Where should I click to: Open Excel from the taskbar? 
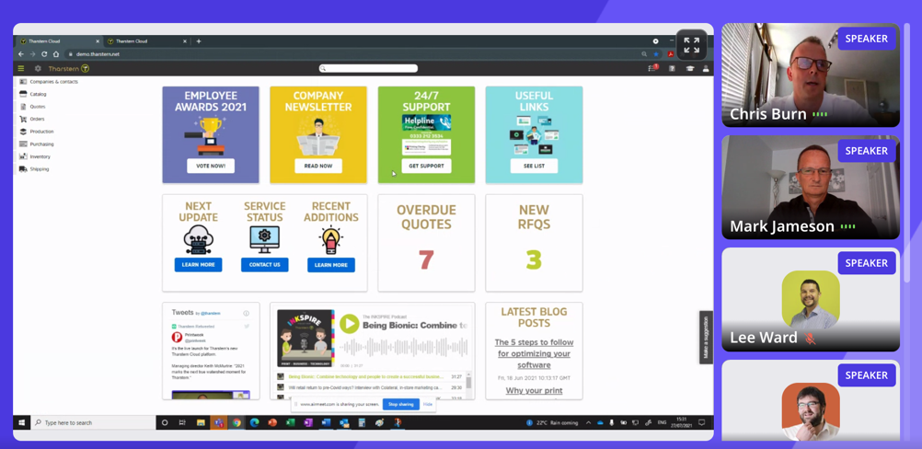[290, 422]
